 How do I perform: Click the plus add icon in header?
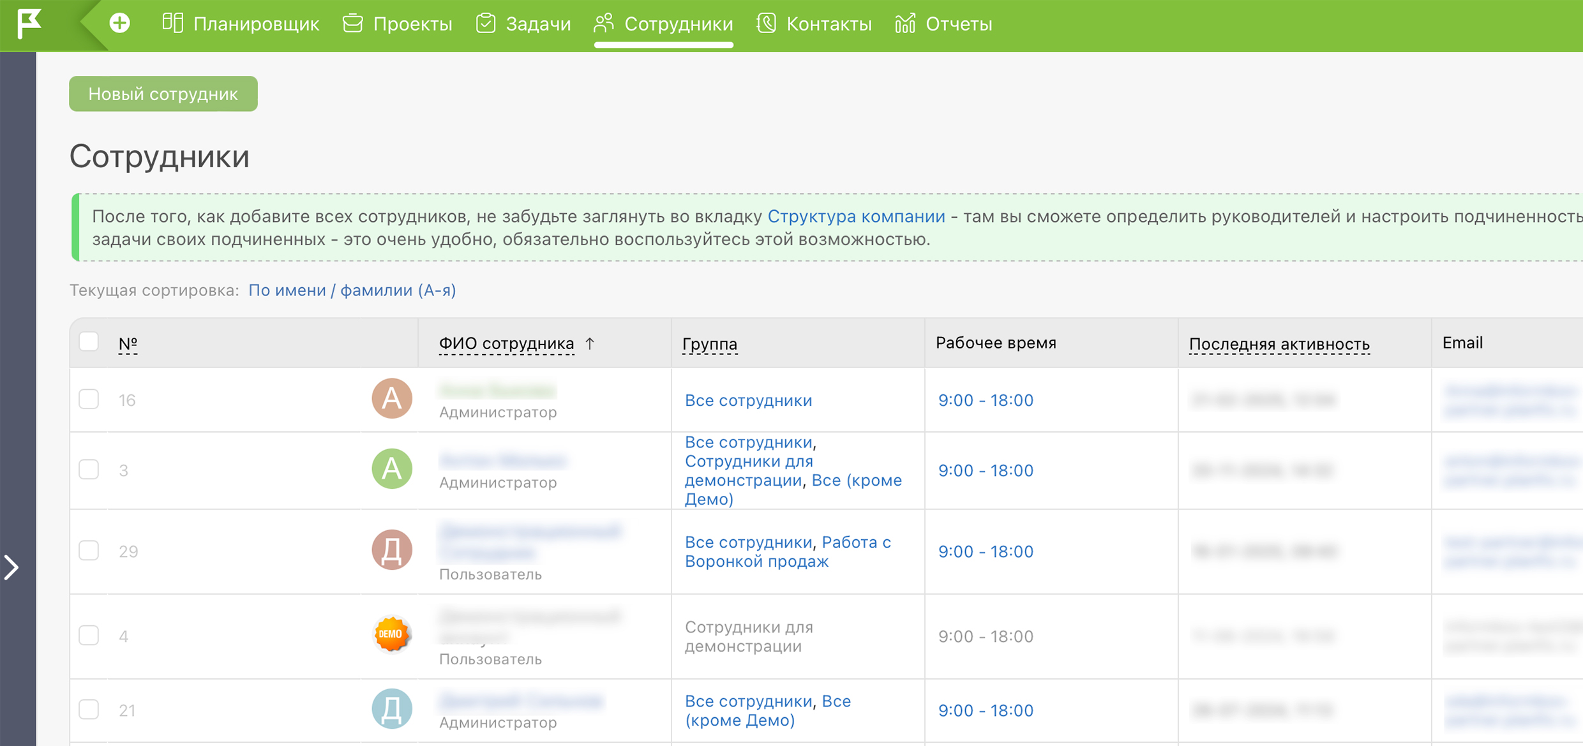click(119, 24)
